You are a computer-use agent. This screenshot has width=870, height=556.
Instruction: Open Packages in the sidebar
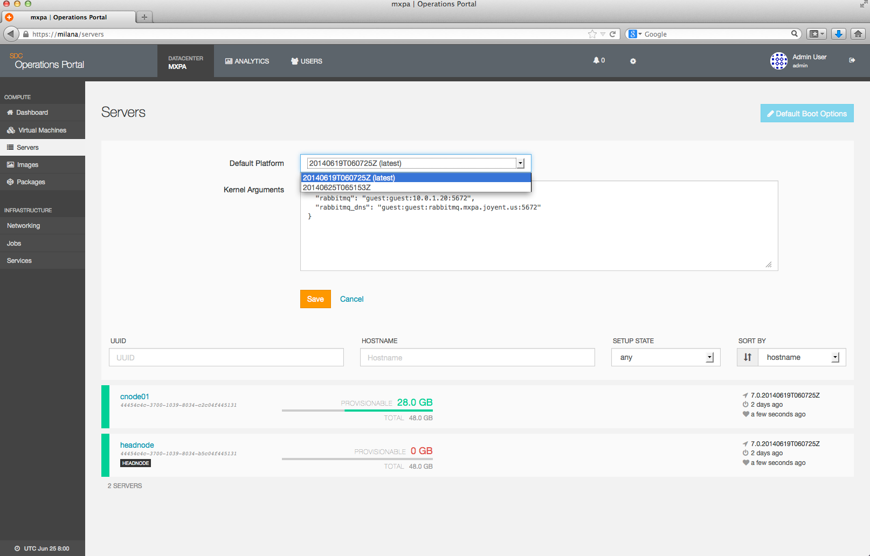pyautogui.click(x=43, y=182)
